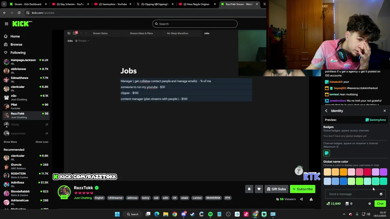The height and width of the screenshot is (219, 390).
Task: Open Edmatthews channel in sidebar
Action: tap(26, 79)
